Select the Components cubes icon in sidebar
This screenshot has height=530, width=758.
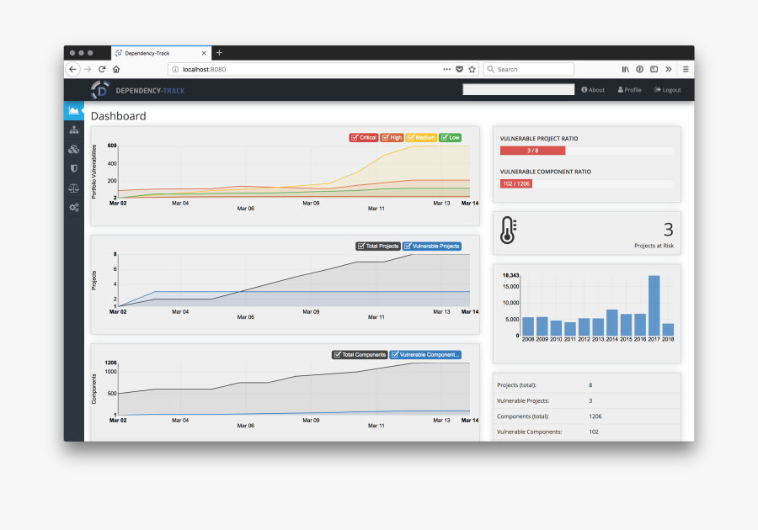[x=73, y=149]
